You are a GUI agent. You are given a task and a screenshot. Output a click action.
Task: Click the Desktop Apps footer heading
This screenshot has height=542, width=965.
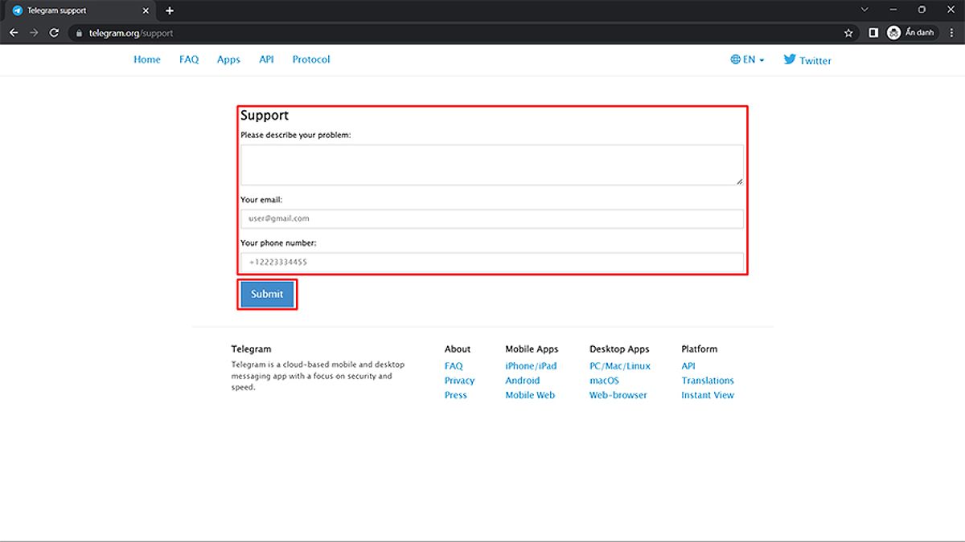tap(619, 349)
